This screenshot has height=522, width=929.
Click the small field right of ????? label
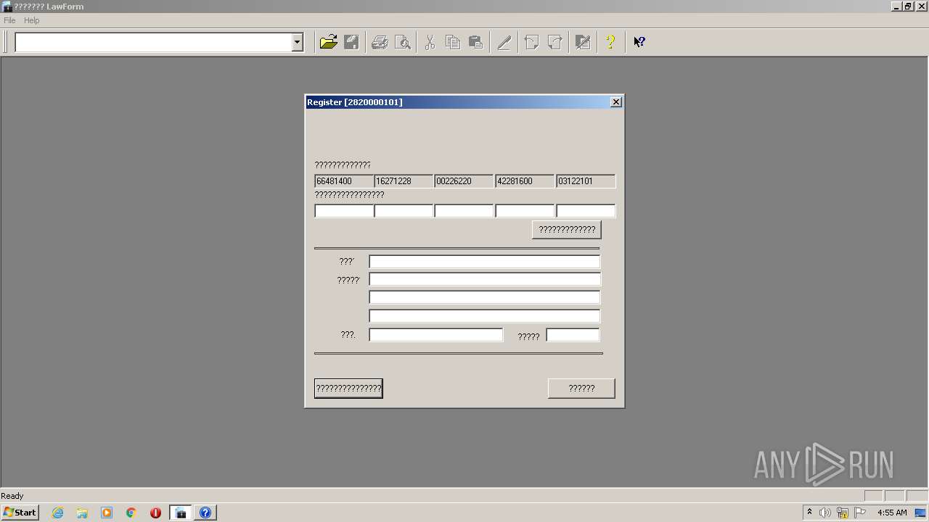pos(573,335)
